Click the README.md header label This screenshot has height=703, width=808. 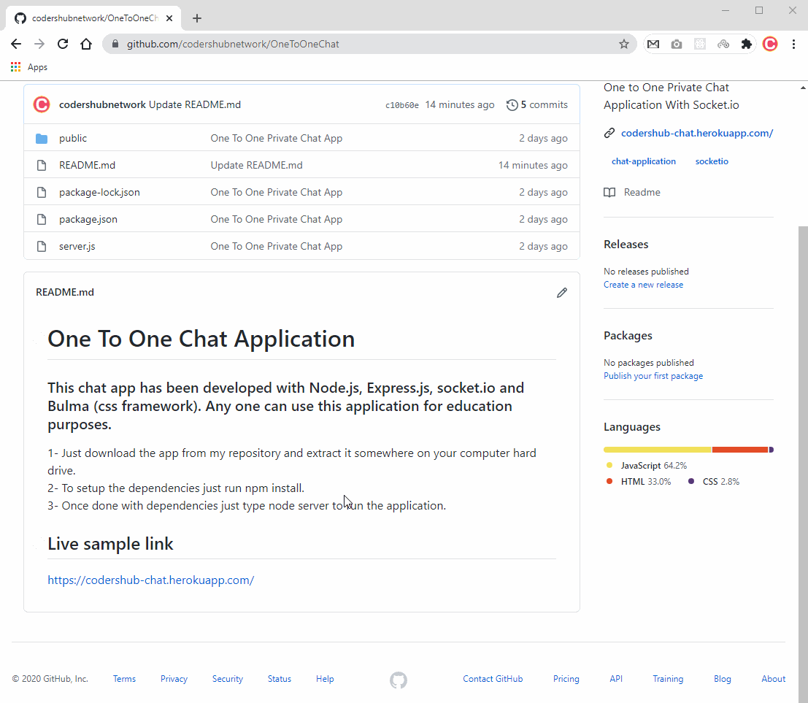pyautogui.click(x=65, y=292)
